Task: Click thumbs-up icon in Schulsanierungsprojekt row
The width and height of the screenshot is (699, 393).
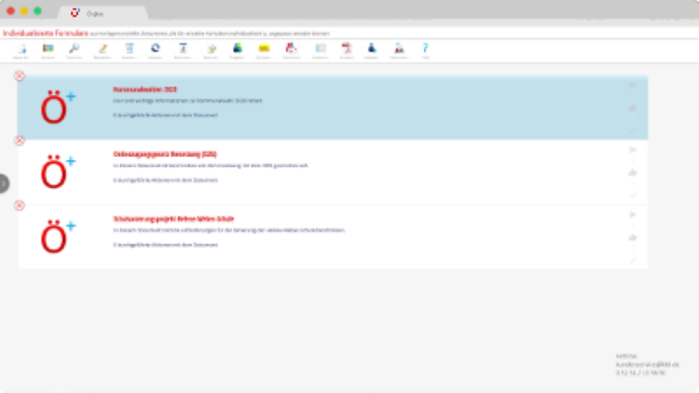Action: pyautogui.click(x=633, y=237)
